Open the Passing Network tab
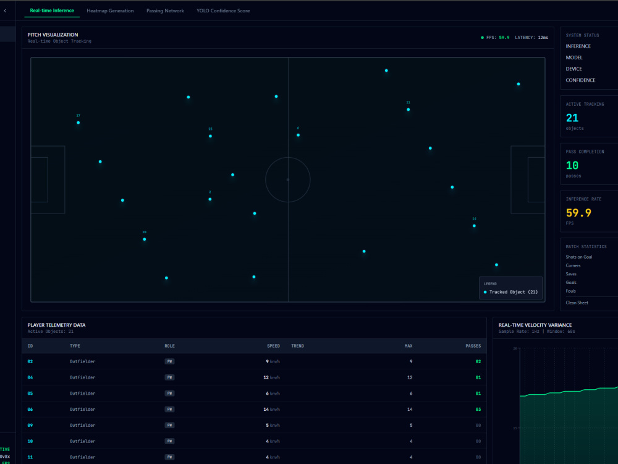Screen dimensions: 618x464 click(165, 11)
